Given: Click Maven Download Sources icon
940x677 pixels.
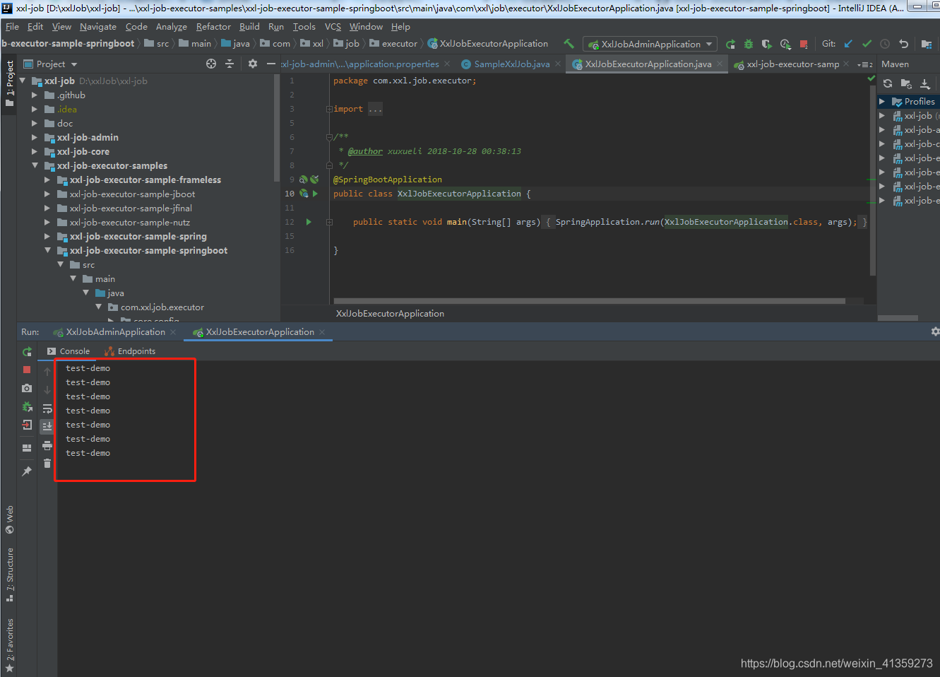Looking at the screenshot, I should point(925,83).
